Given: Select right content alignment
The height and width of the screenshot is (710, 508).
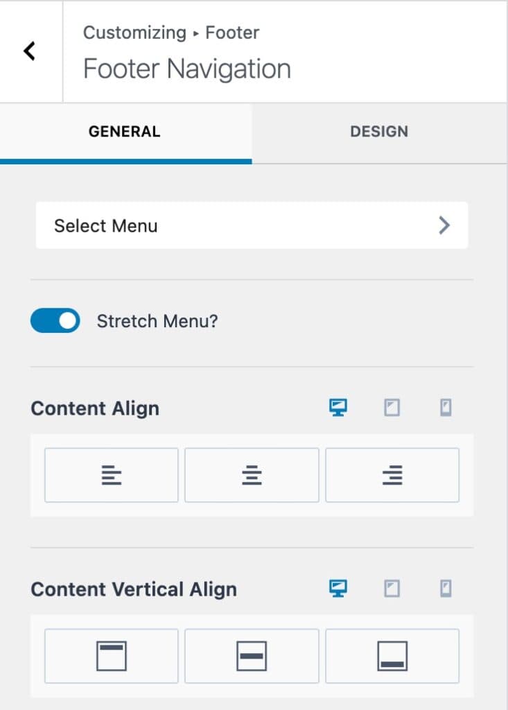Looking at the screenshot, I should (x=392, y=474).
